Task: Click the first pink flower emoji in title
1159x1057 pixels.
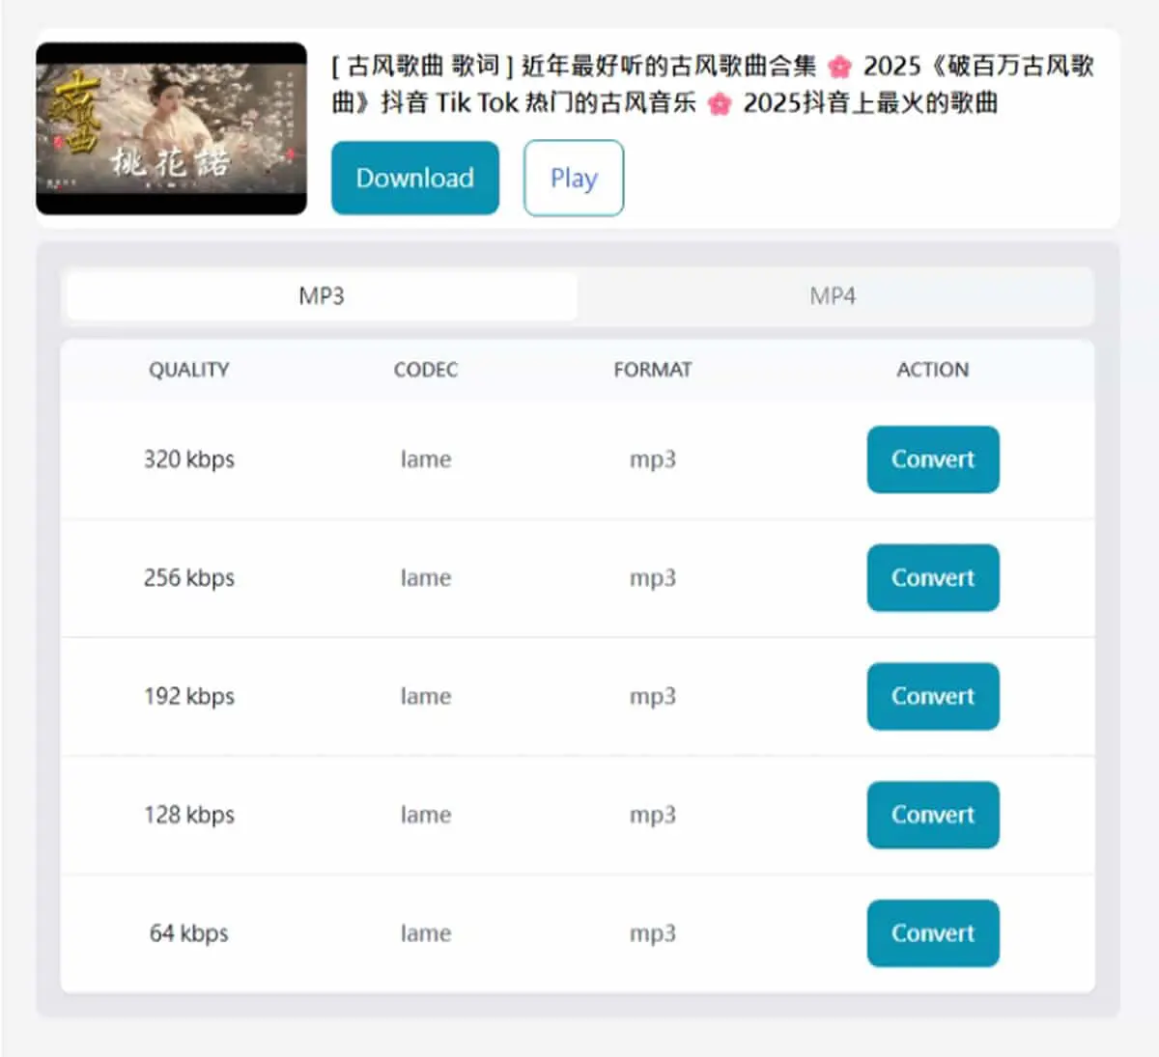Action: point(840,67)
